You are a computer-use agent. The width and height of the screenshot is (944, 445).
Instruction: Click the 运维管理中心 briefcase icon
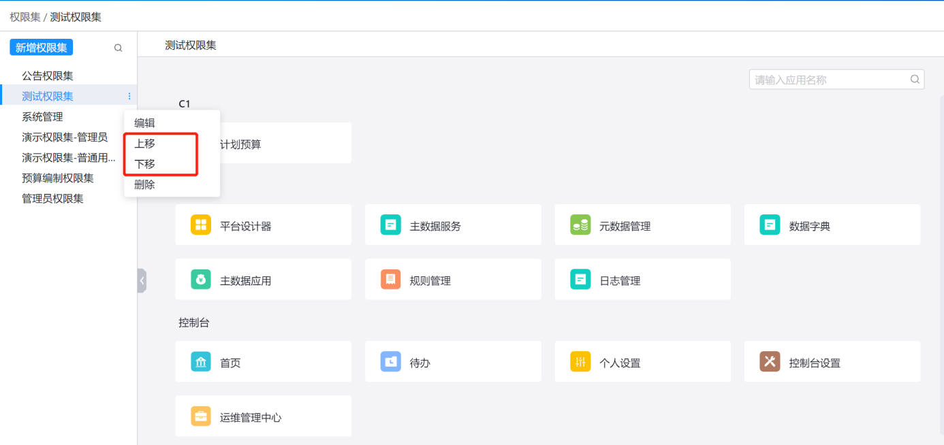[201, 416]
